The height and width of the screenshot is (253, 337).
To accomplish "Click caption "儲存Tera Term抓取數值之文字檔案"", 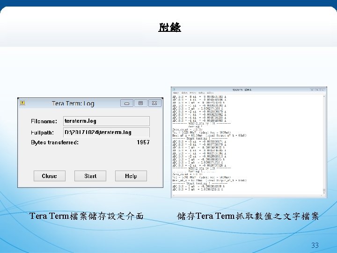I will click(x=248, y=216).
